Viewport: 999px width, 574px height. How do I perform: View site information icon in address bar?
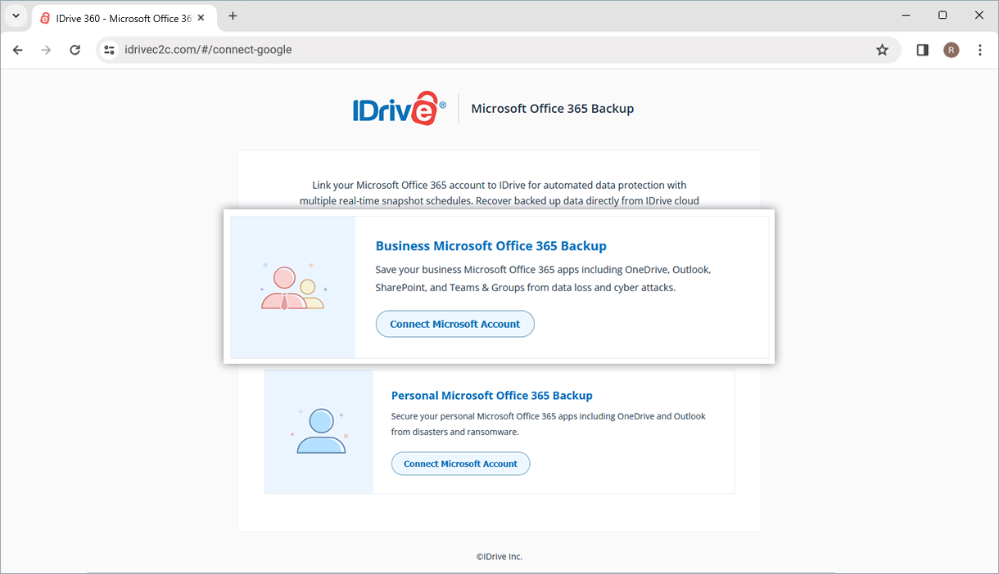[109, 50]
